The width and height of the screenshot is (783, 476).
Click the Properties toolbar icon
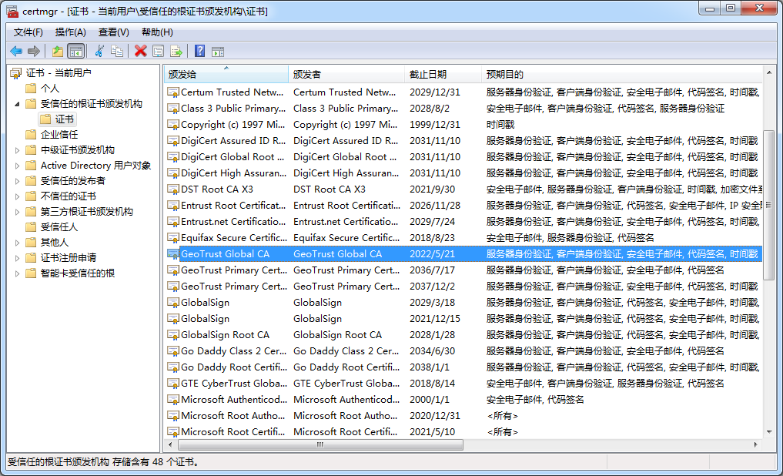pos(159,51)
